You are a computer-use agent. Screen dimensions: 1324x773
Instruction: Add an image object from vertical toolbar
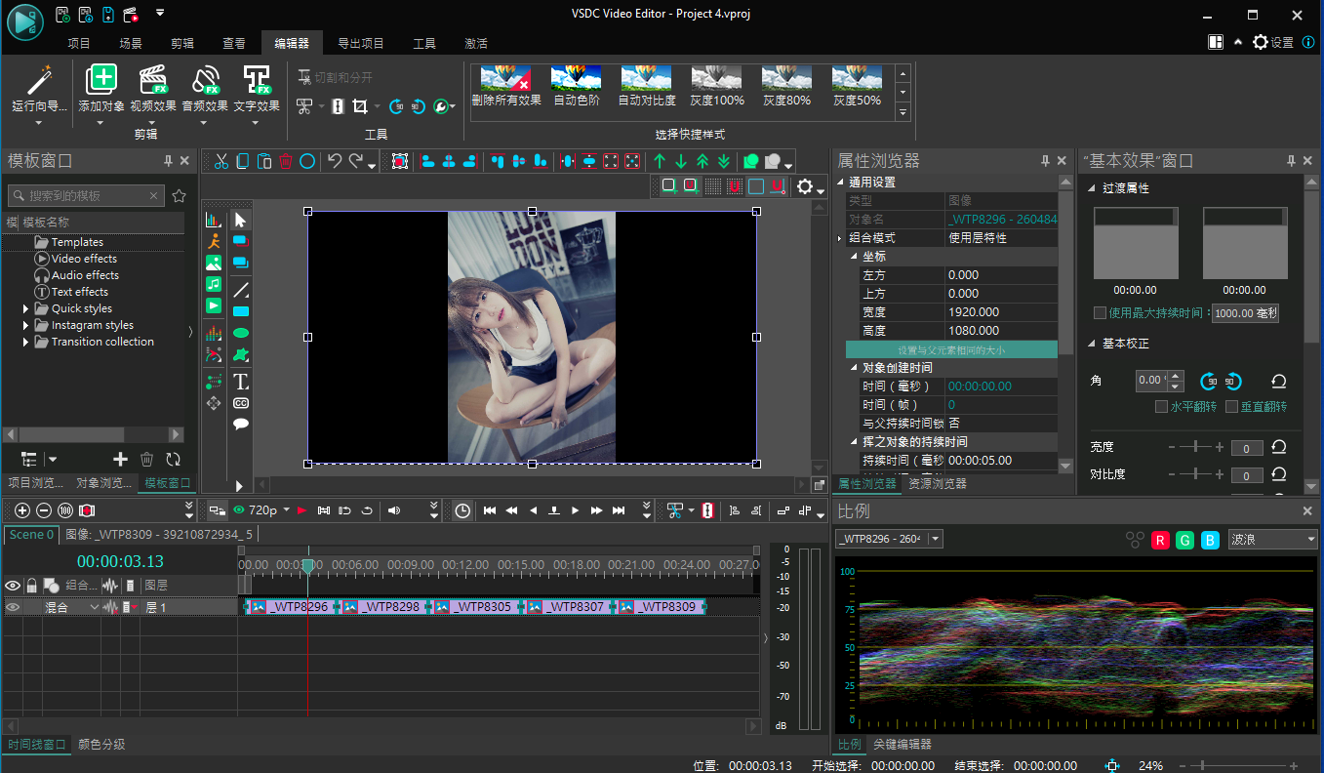tap(214, 263)
